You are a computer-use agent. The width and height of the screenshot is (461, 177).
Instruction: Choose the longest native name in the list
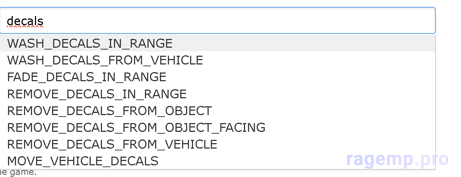pyautogui.click(x=136, y=127)
